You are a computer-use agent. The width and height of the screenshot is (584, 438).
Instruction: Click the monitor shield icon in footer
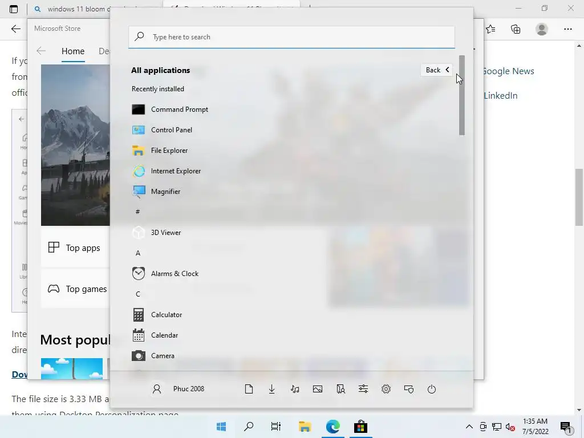[409, 389]
